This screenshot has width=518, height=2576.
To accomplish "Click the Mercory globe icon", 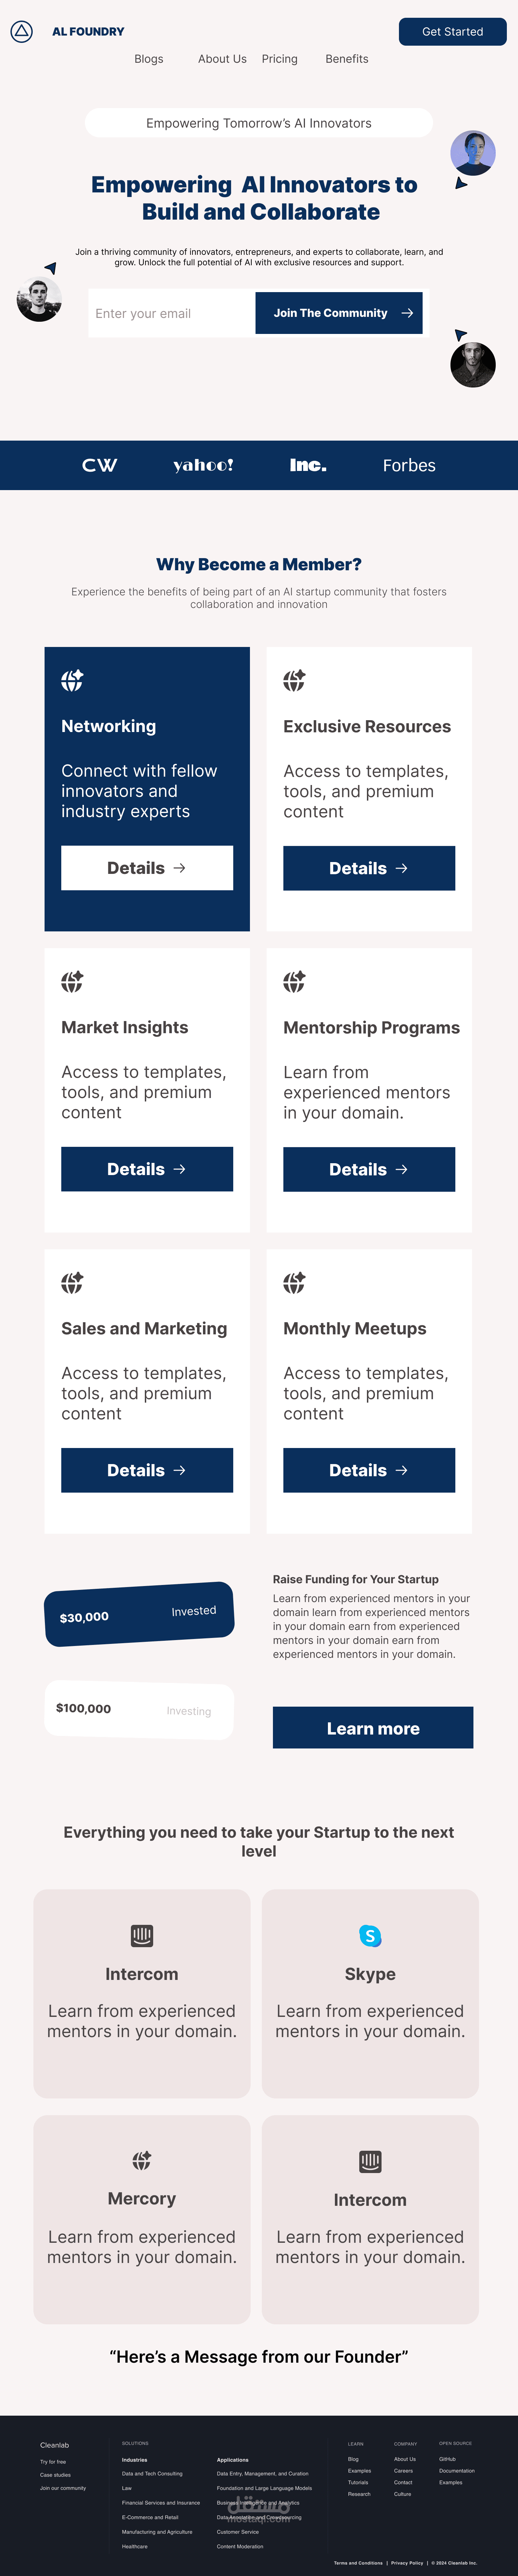I will (x=142, y=2160).
